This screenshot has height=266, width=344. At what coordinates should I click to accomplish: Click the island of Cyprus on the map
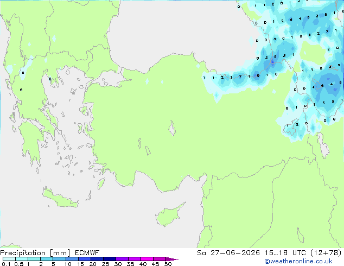[168, 216]
